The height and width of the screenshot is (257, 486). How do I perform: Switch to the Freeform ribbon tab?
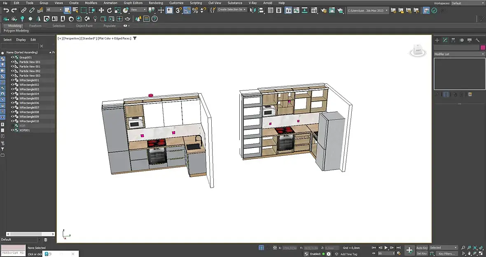(x=35, y=26)
